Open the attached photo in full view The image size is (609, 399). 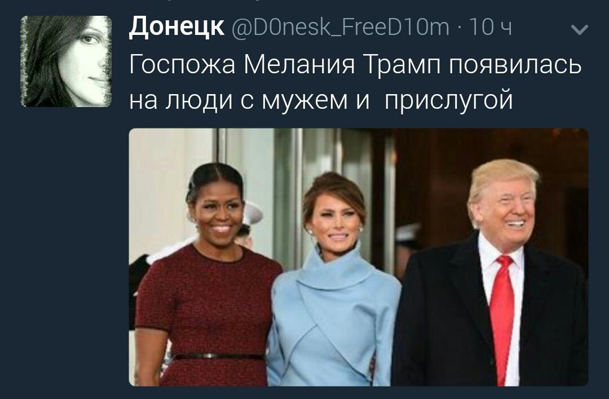pyautogui.click(x=359, y=257)
